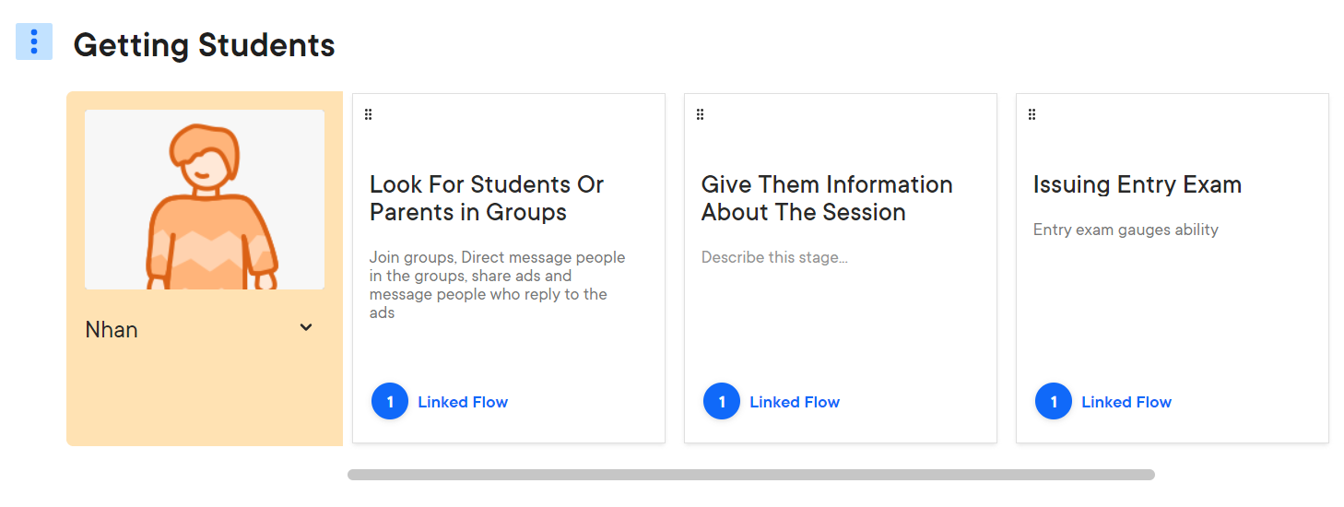Viewport: 1344px width, 507px height.
Task: Click the Getting Students section title
Action: point(204,44)
